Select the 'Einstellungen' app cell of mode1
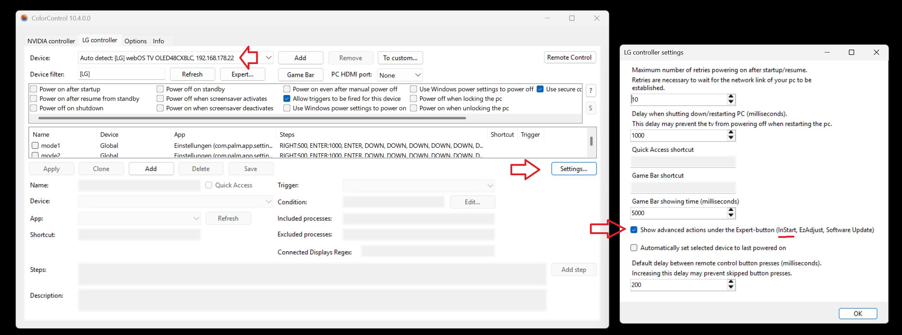Image resolution: width=902 pixels, height=335 pixels. 223,145
